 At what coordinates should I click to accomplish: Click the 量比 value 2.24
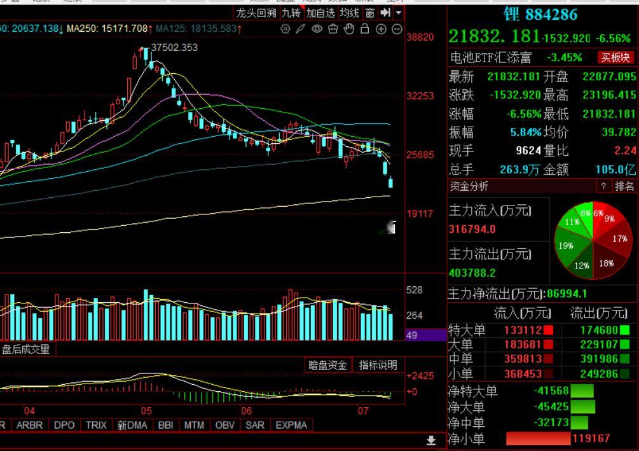point(625,151)
